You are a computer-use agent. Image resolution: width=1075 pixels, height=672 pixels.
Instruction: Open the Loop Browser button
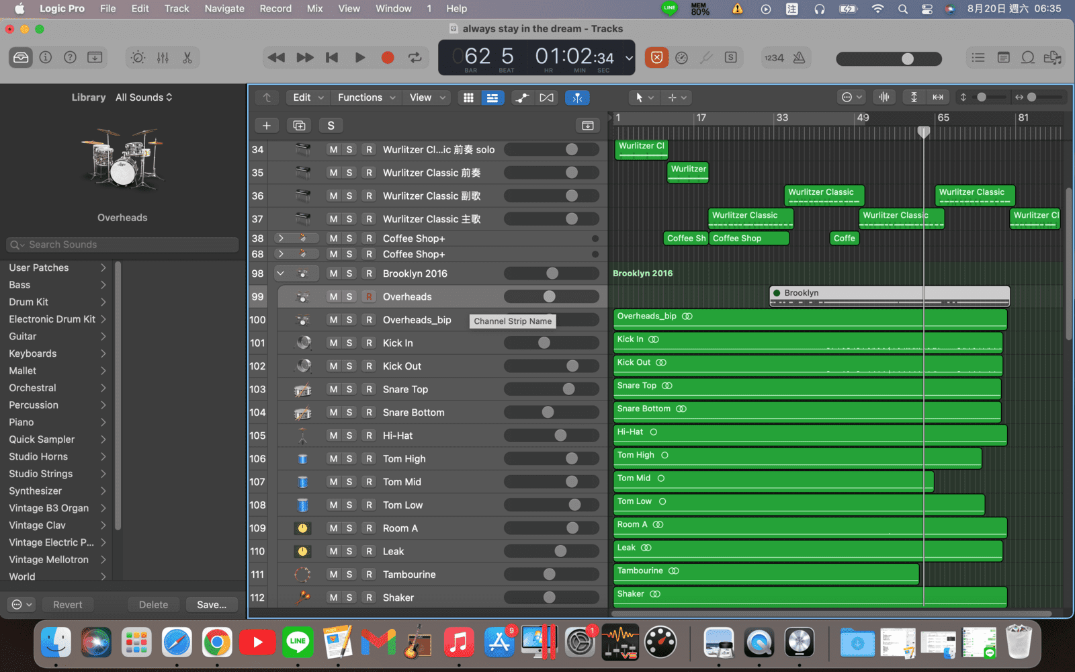1028,58
